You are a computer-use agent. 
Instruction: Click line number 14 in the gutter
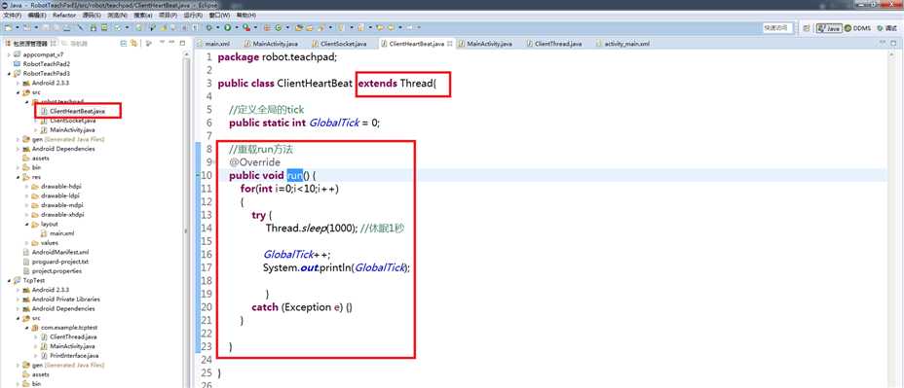207,228
